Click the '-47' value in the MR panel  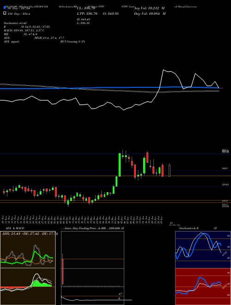120,294
